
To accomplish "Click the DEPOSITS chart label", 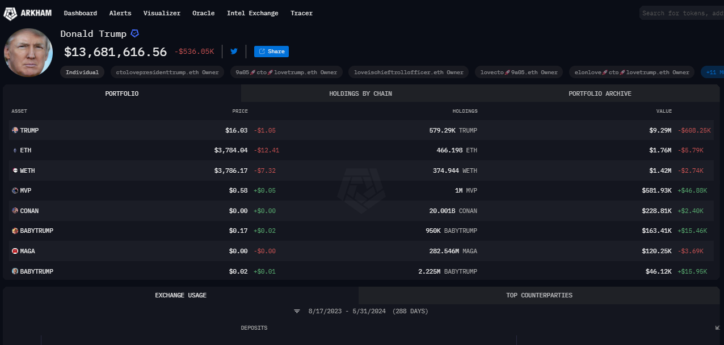I will 254,328.
